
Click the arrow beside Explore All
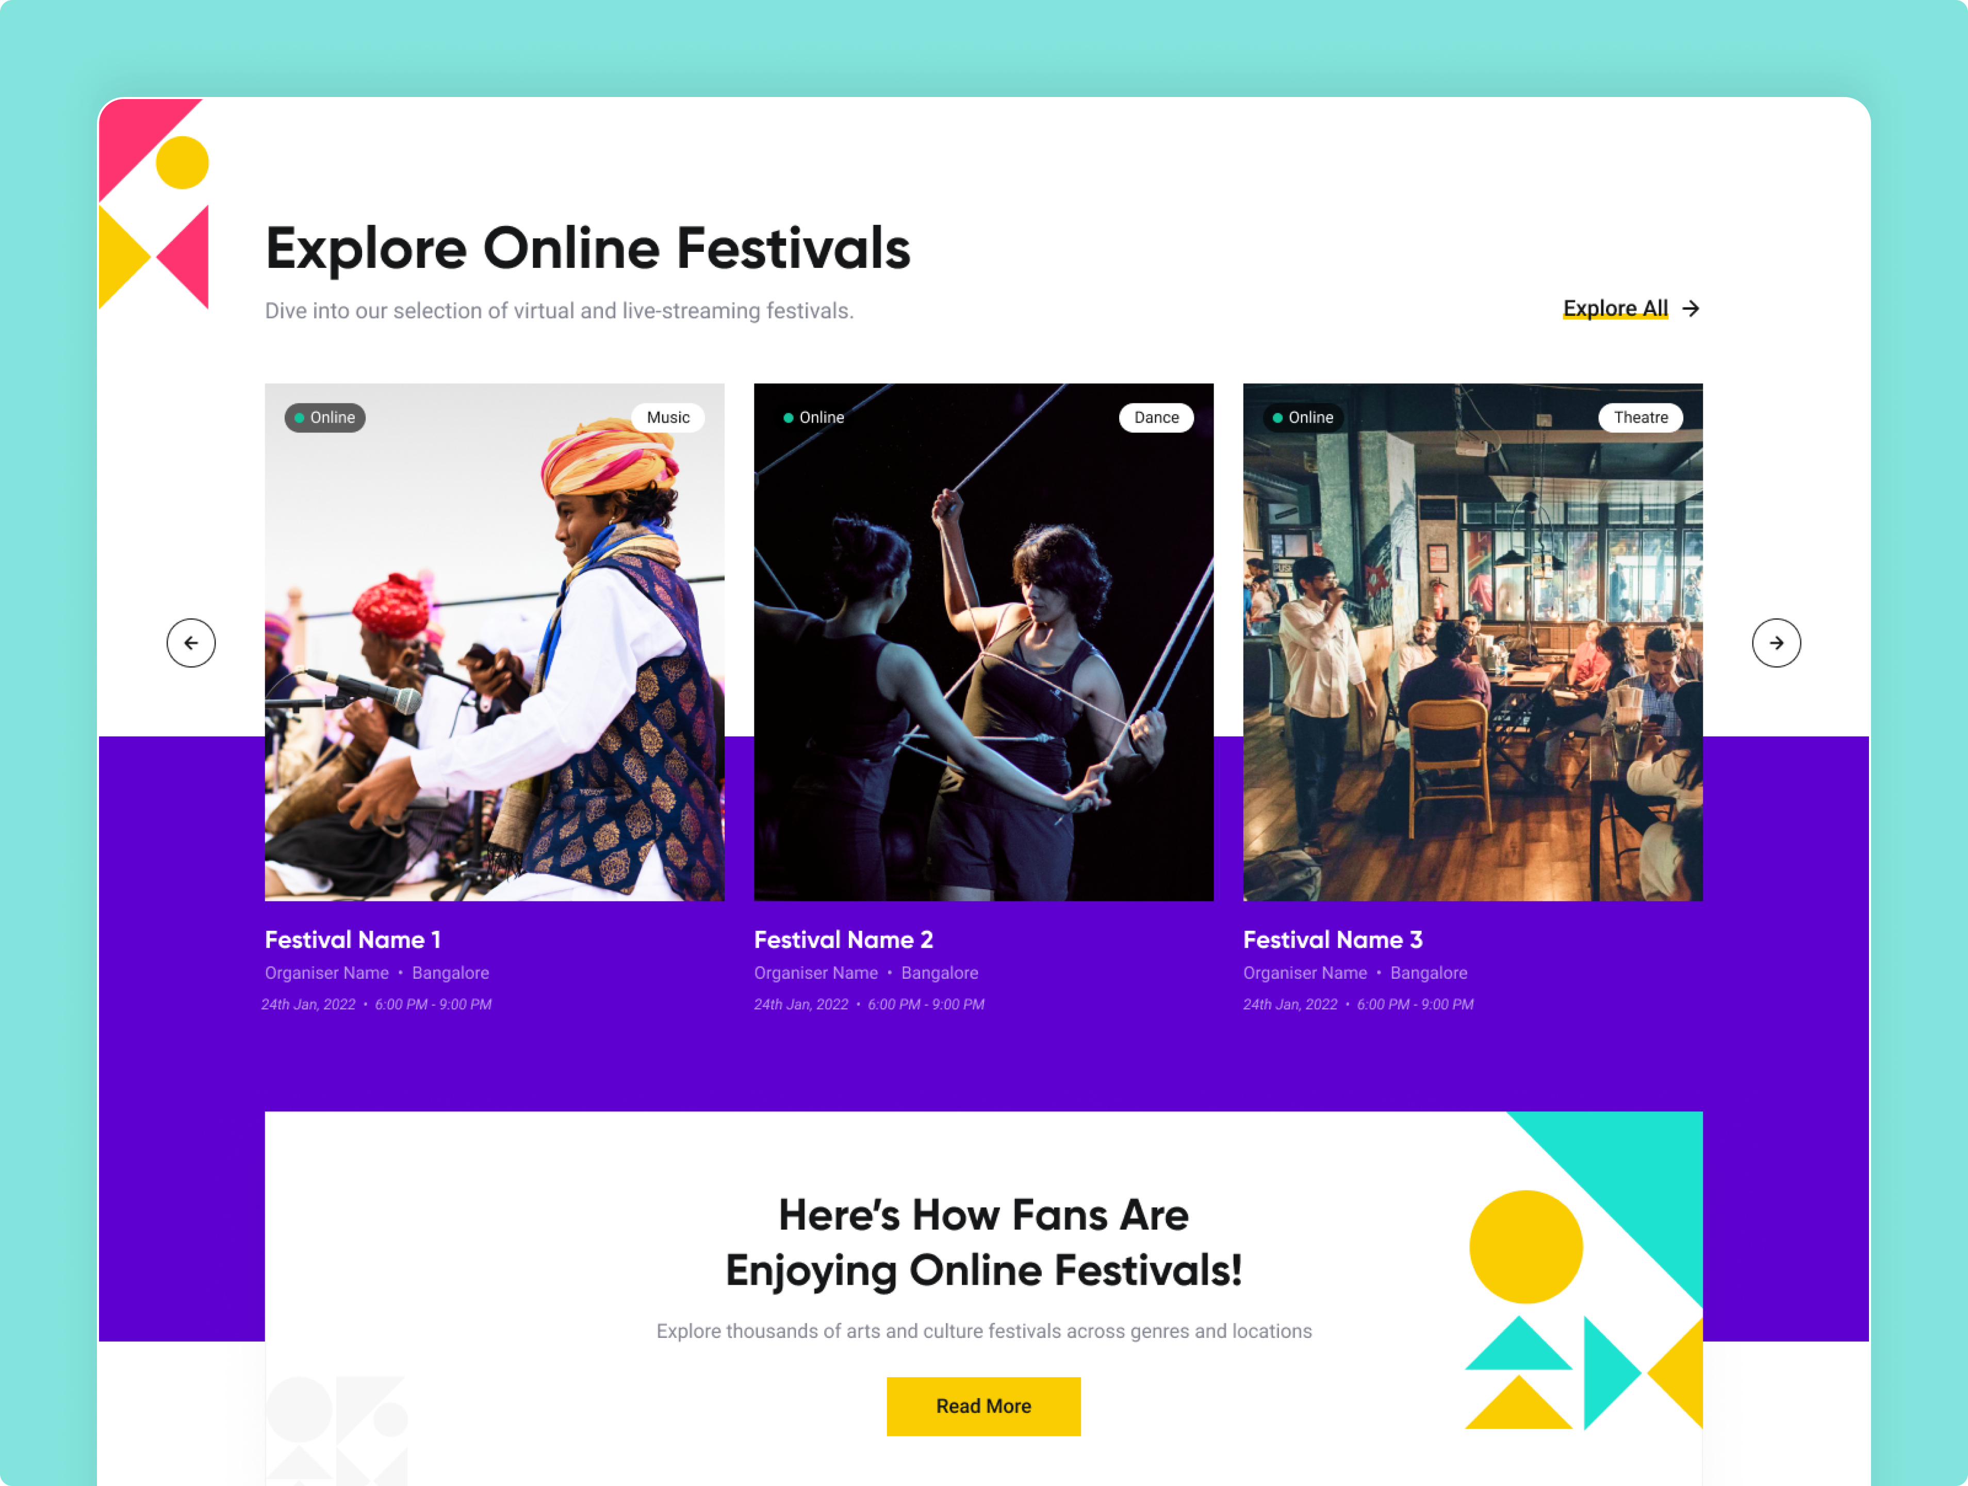pos(1691,308)
